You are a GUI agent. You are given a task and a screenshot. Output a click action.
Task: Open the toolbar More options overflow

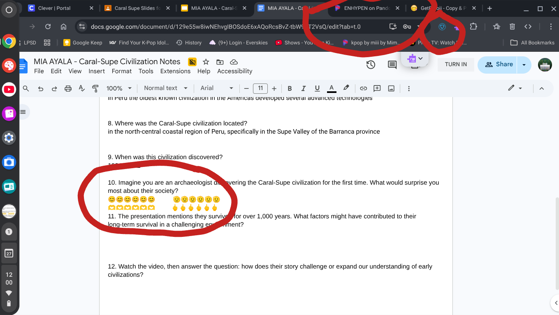[x=408, y=88]
